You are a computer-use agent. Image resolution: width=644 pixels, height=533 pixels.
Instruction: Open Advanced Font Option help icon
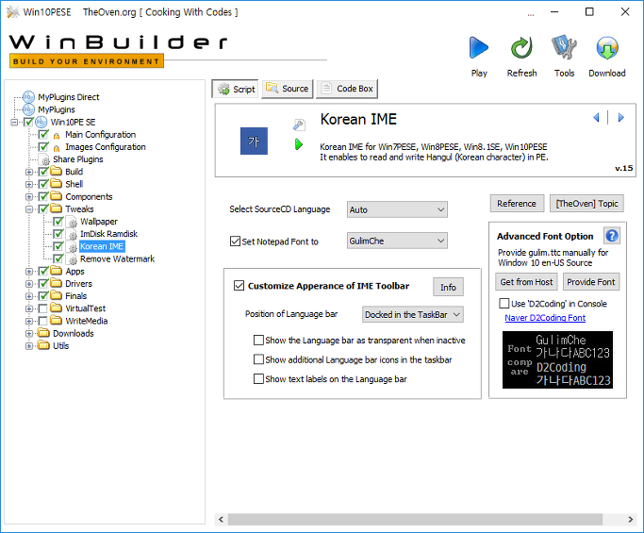[x=612, y=236]
